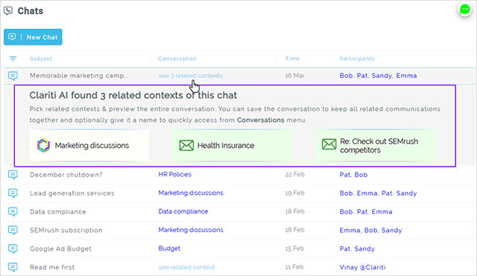Open the Budget conversation link
This screenshot has width=477, height=276.
[169, 248]
